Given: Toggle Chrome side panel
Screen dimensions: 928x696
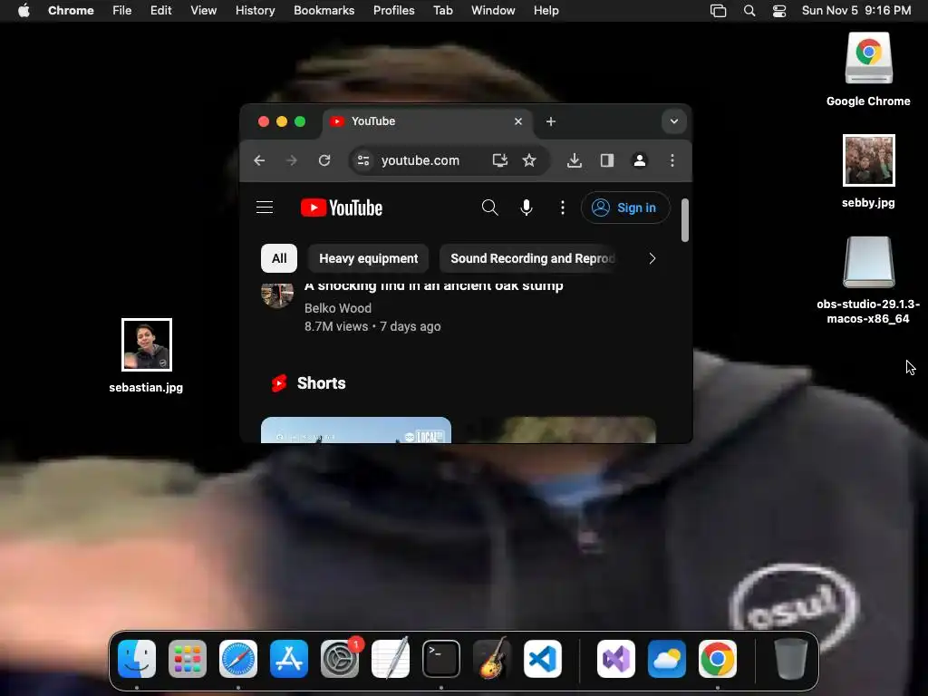Looking at the screenshot, I should point(606,160).
